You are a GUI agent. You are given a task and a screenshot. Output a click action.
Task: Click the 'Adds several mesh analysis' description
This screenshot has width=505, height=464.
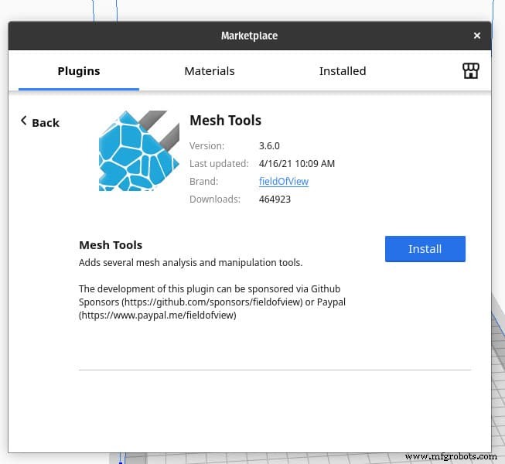(x=191, y=263)
